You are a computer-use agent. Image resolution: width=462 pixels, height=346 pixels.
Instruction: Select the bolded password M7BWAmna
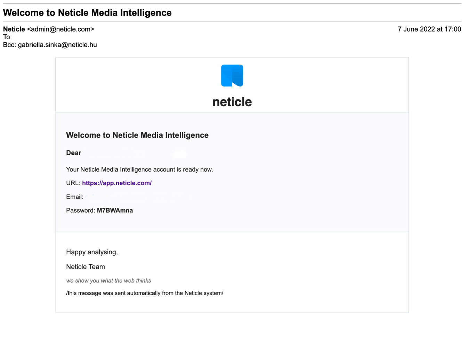click(115, 210)
